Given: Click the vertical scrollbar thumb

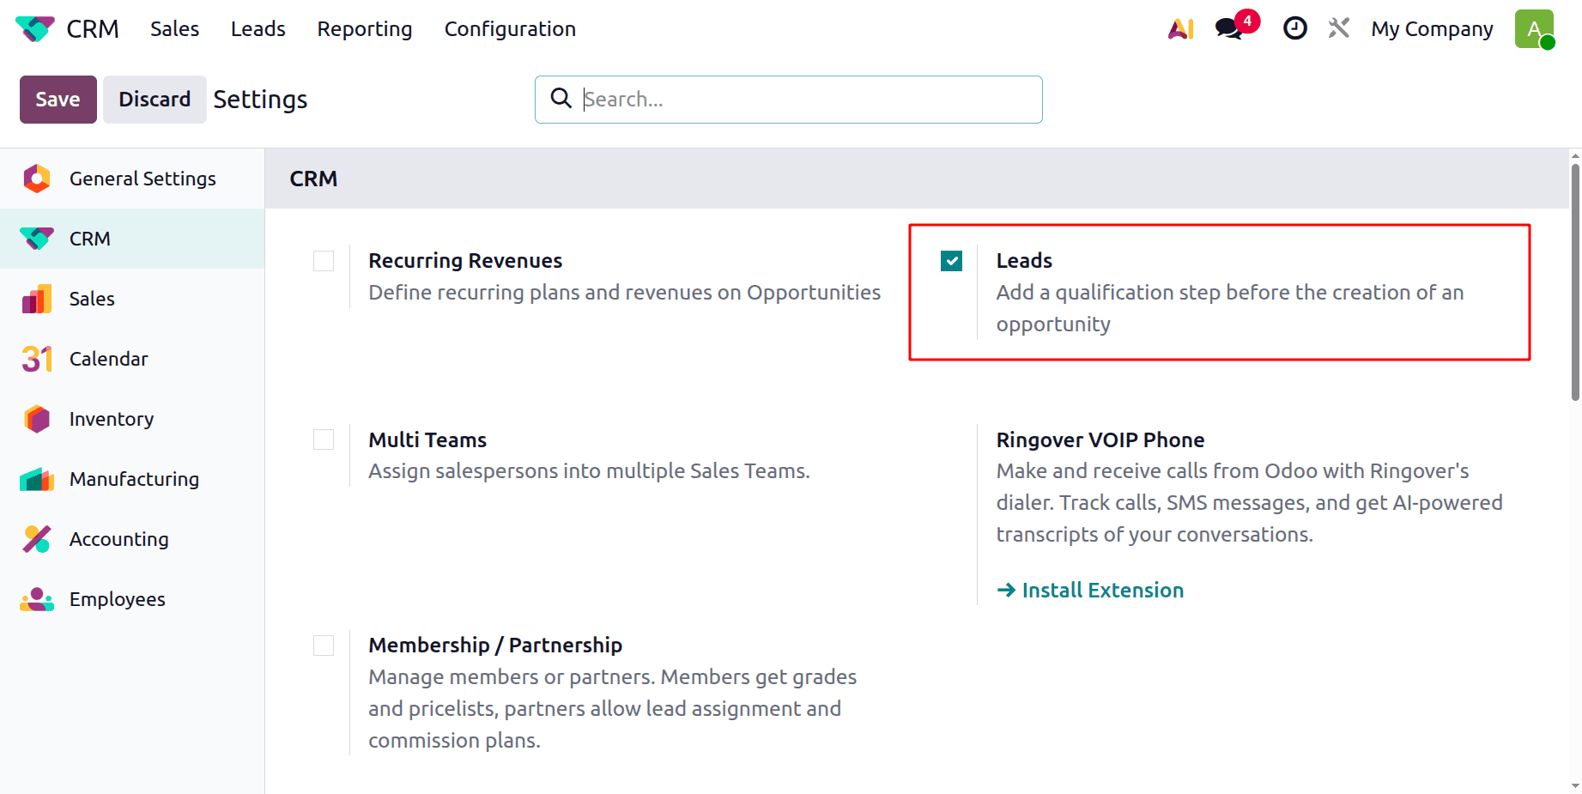Looking at the screenshot, I should 1575,283.
